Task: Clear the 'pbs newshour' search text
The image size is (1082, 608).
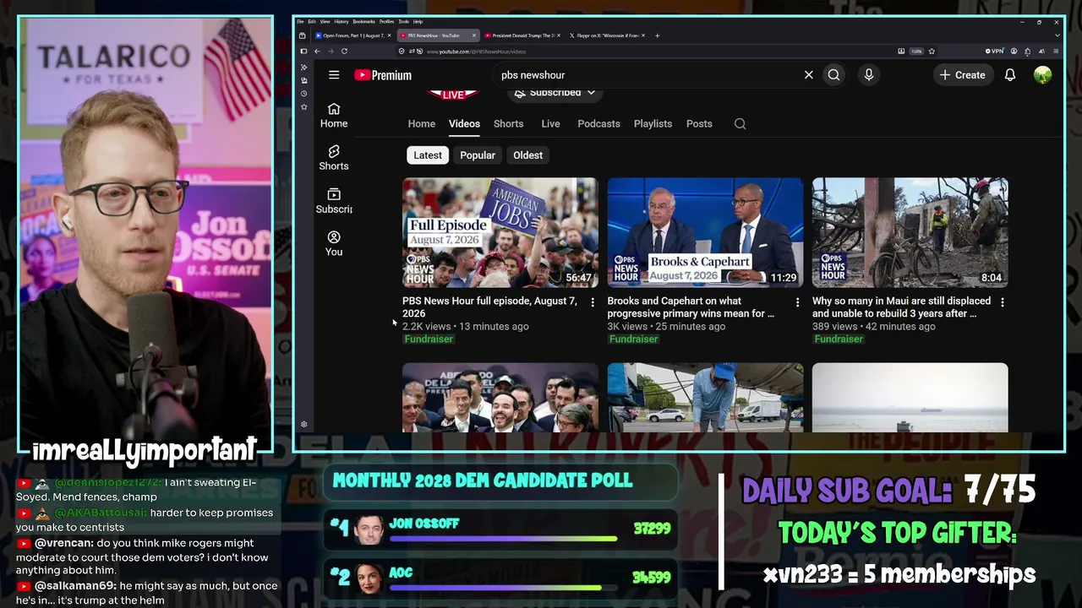Action: 808,75
